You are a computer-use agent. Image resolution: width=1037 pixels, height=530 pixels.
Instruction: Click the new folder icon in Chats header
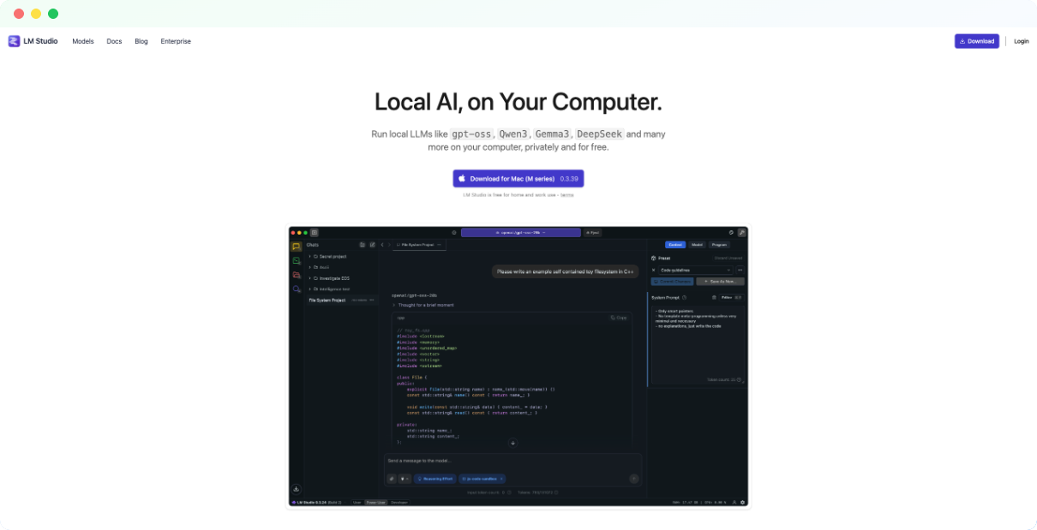[363, 245]
